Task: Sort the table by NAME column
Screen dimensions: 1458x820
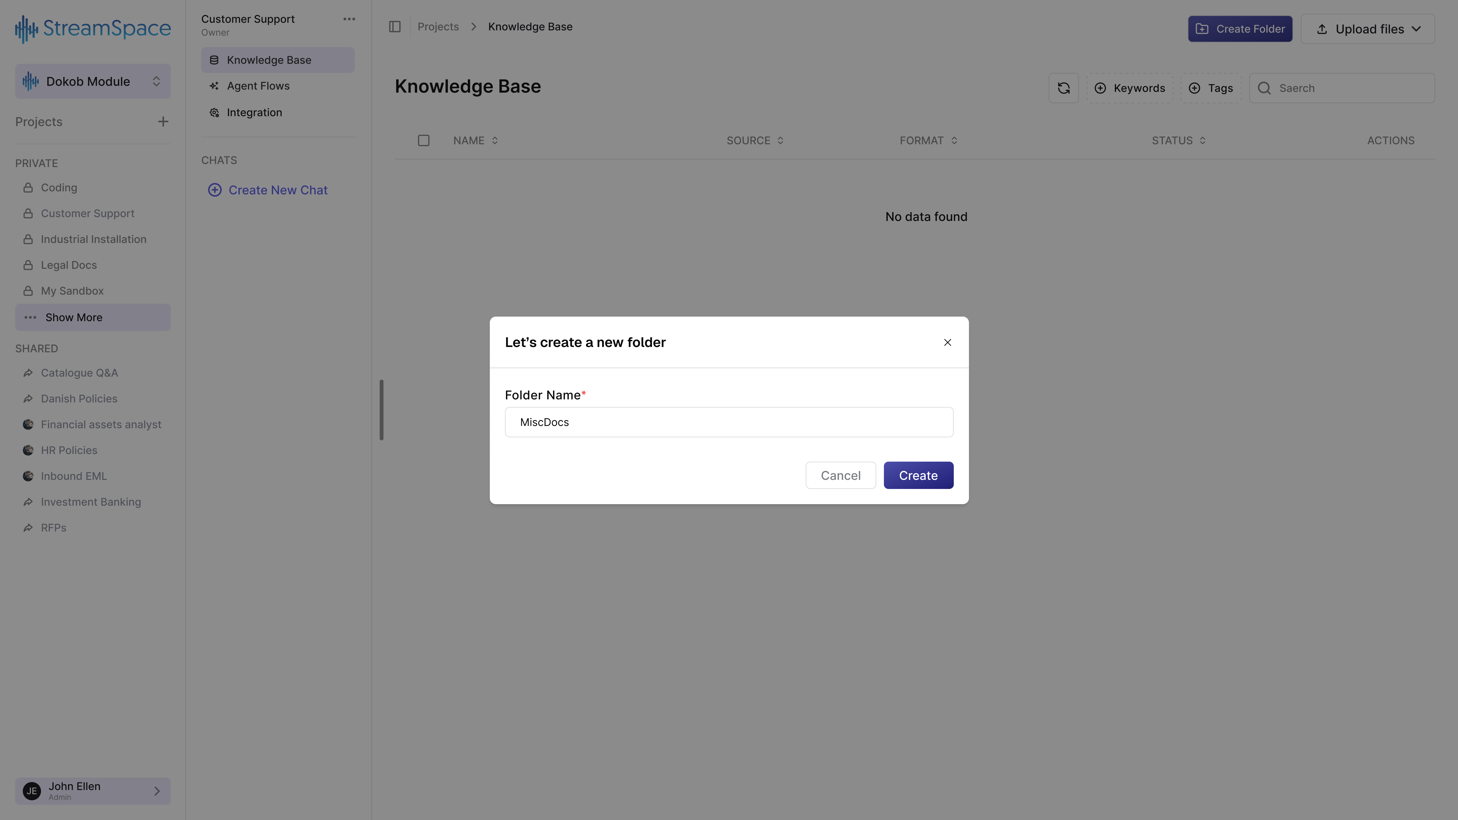Action: 476,140
